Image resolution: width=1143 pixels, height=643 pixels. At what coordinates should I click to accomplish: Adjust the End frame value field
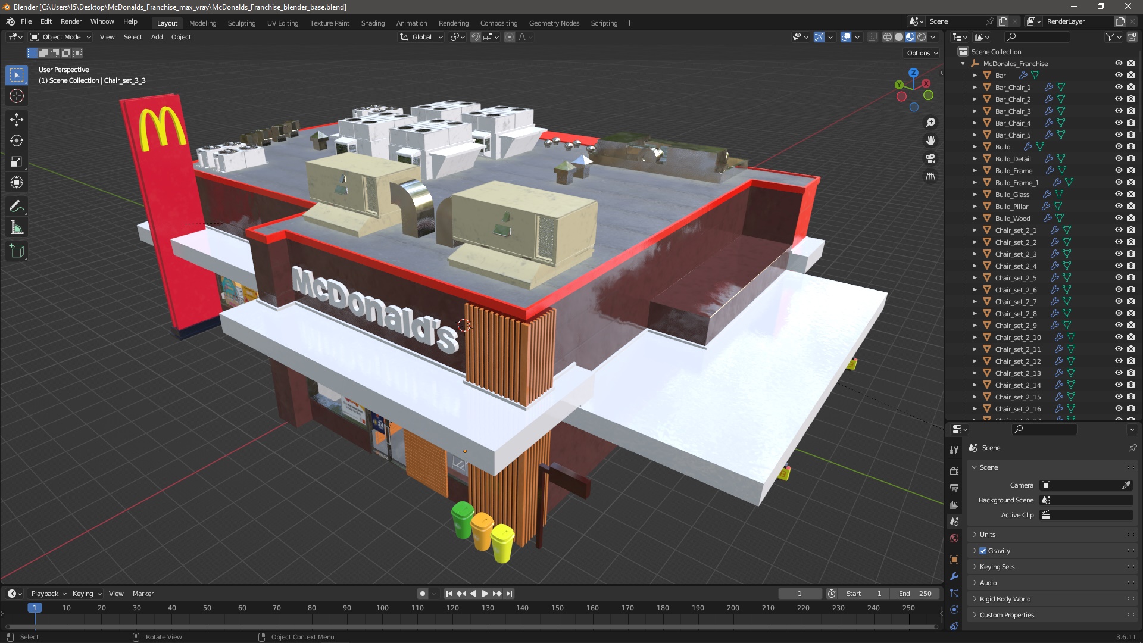tap(915, 594)
